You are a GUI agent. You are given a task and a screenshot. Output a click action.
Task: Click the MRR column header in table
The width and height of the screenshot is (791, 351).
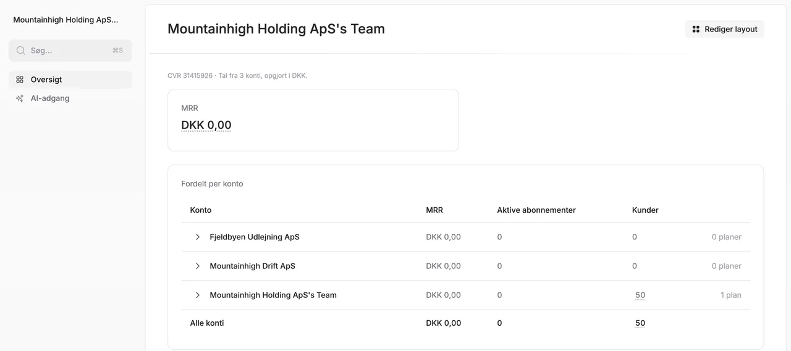[434, 210]
